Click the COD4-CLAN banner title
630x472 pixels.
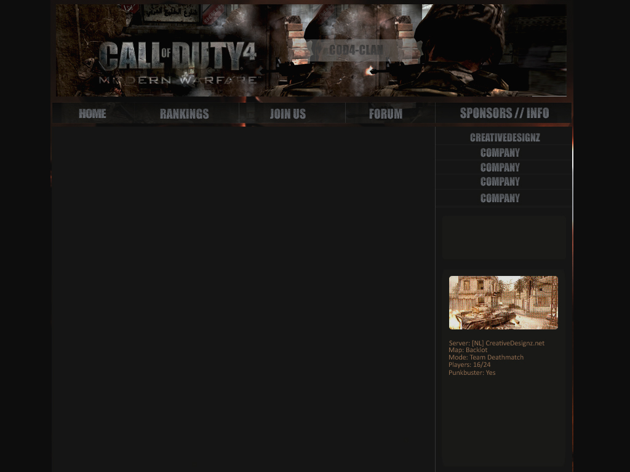pos(356,50)
